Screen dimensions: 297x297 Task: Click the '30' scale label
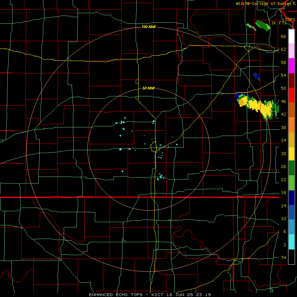(x=283, y=153)
